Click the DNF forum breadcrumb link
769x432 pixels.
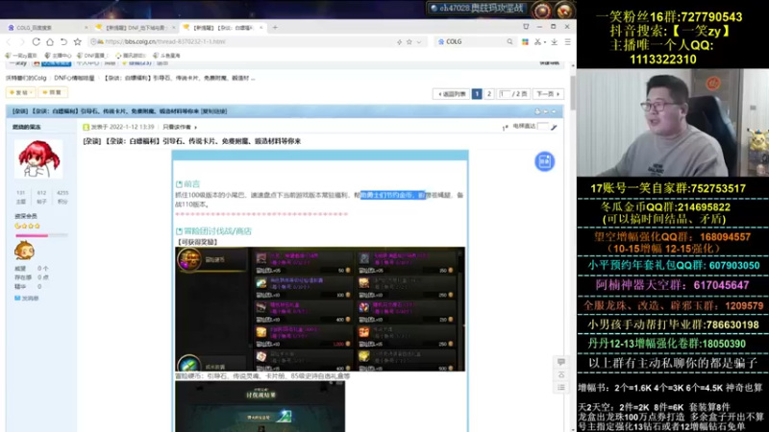pos(74,78)
